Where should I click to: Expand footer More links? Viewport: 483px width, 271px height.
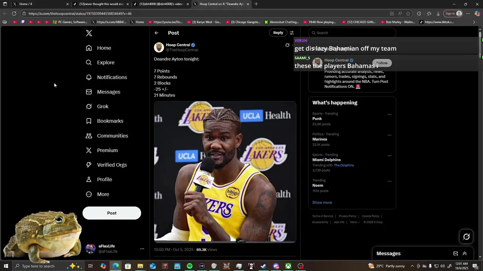point(355,222)
